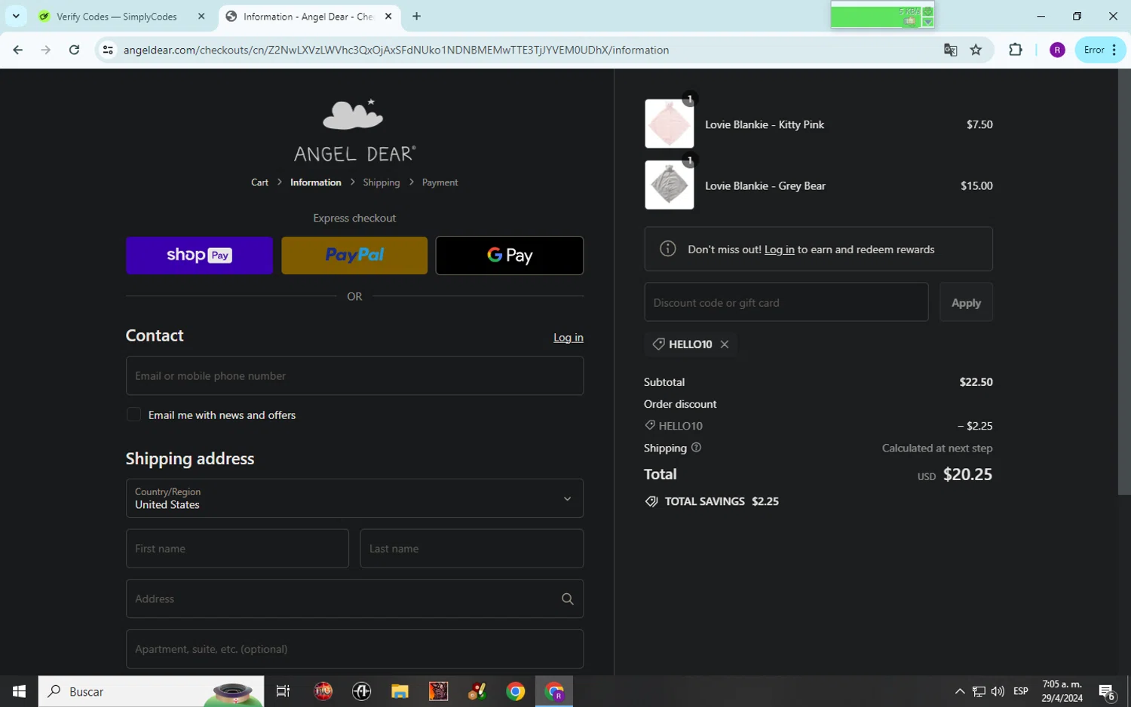This screenshot has width=1131, height=707.
Task: Reload the checkout page
Action: pyautogui.click(x=74, y=50)
